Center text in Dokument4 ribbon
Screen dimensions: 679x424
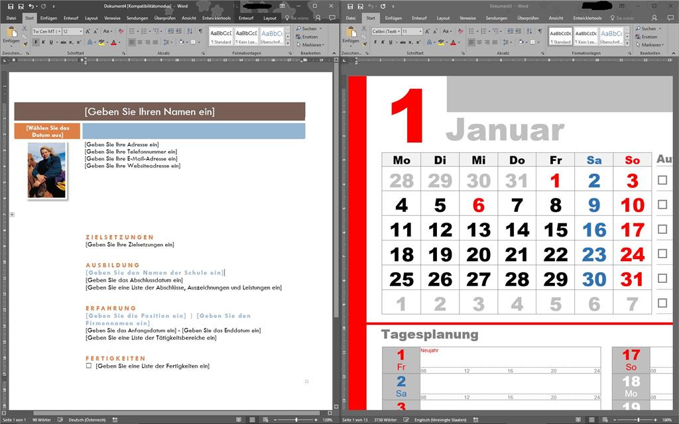tap(141, 42)
